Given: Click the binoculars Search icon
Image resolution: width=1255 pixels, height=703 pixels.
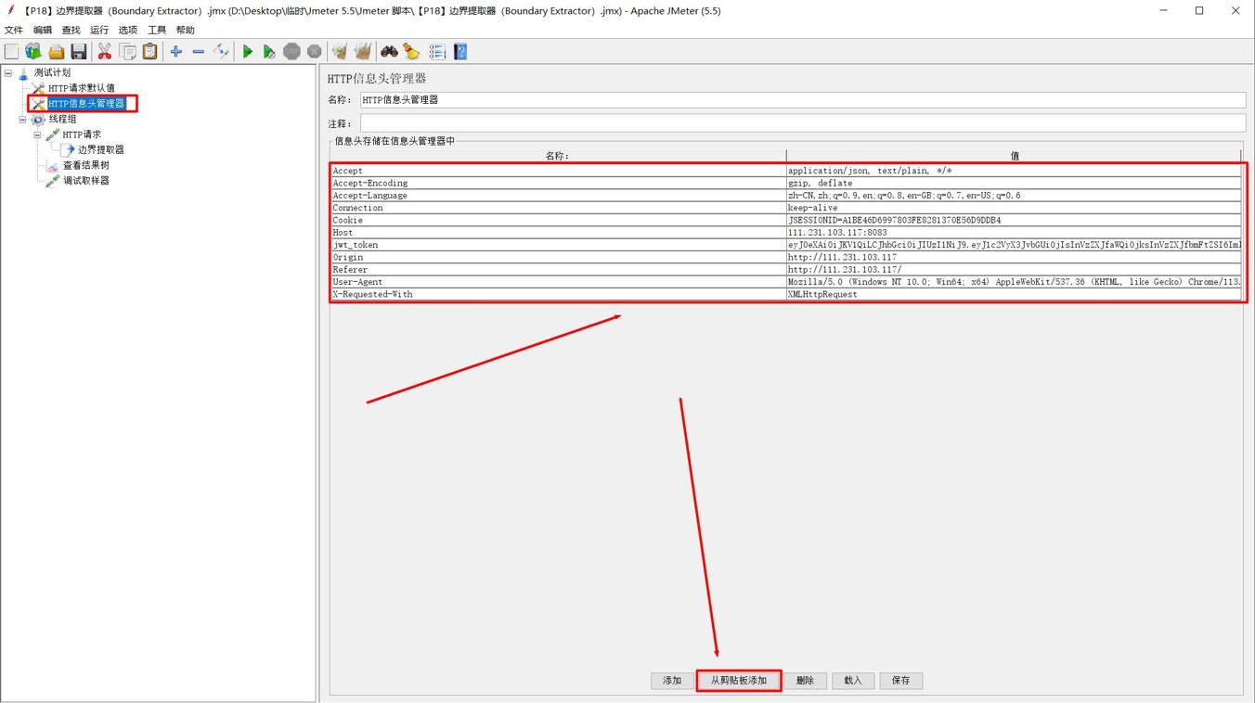Looking at the screenshot, I should point(389,52).
